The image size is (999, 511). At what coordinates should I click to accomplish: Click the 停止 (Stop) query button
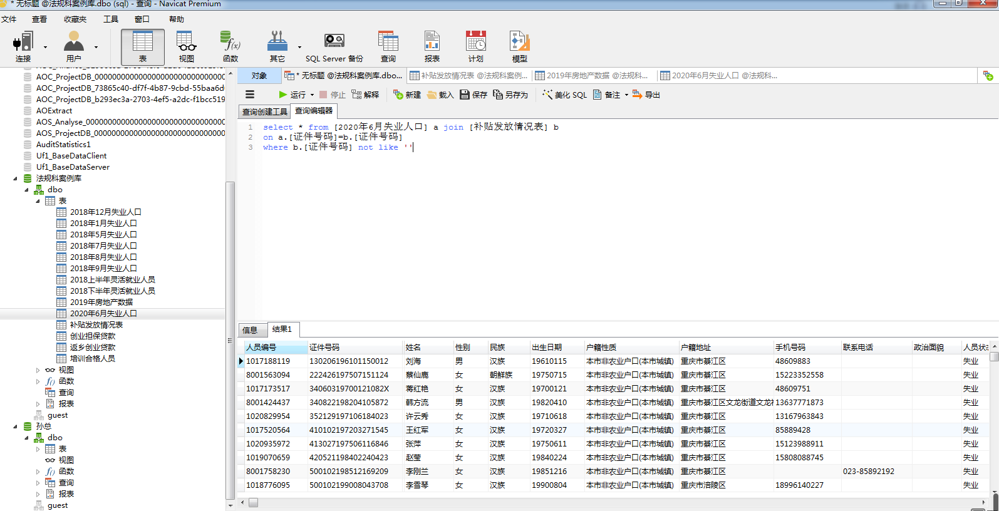click(332, 95)
